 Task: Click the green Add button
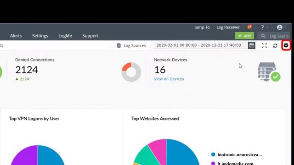244,36
